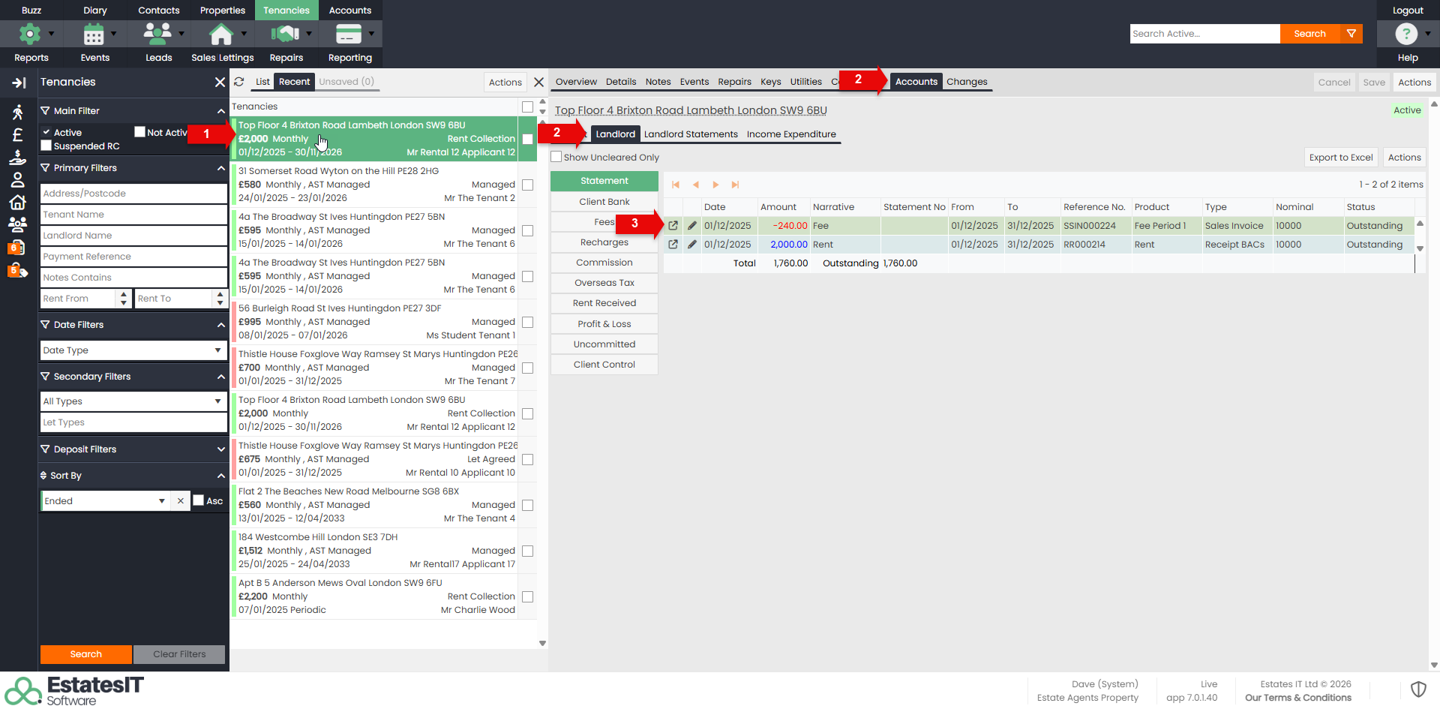
Task: Open the Properties house icon
Action: [220, 34]
